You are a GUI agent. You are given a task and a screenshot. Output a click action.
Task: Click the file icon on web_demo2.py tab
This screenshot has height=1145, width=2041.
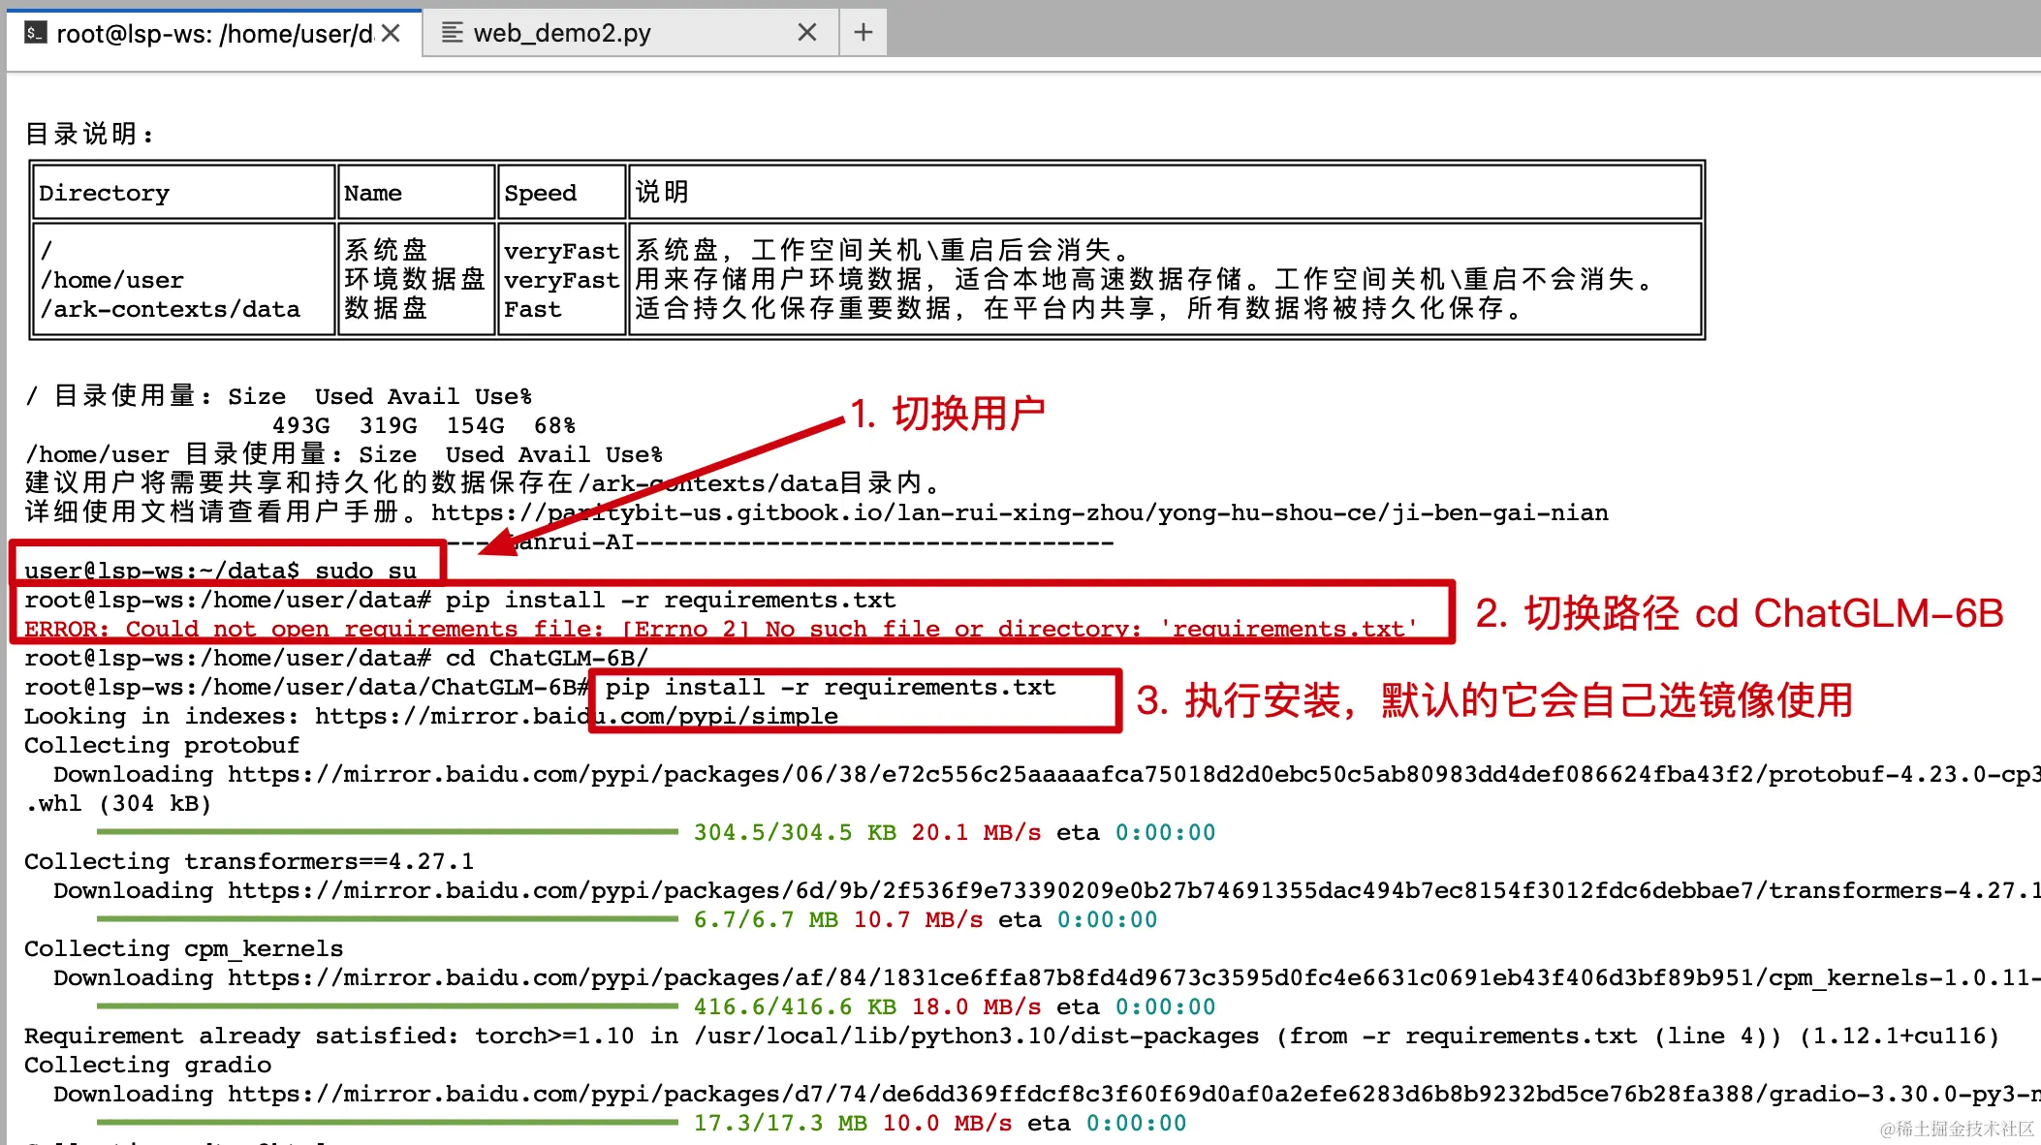pyautogui.click(x=452, y=33)
